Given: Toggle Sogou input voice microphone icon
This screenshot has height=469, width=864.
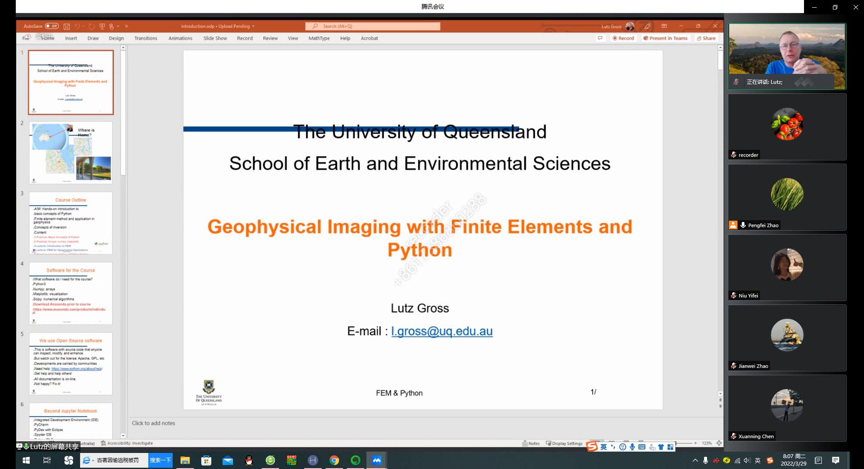Looking at the screenshot, I should click(x=633, y=447).
